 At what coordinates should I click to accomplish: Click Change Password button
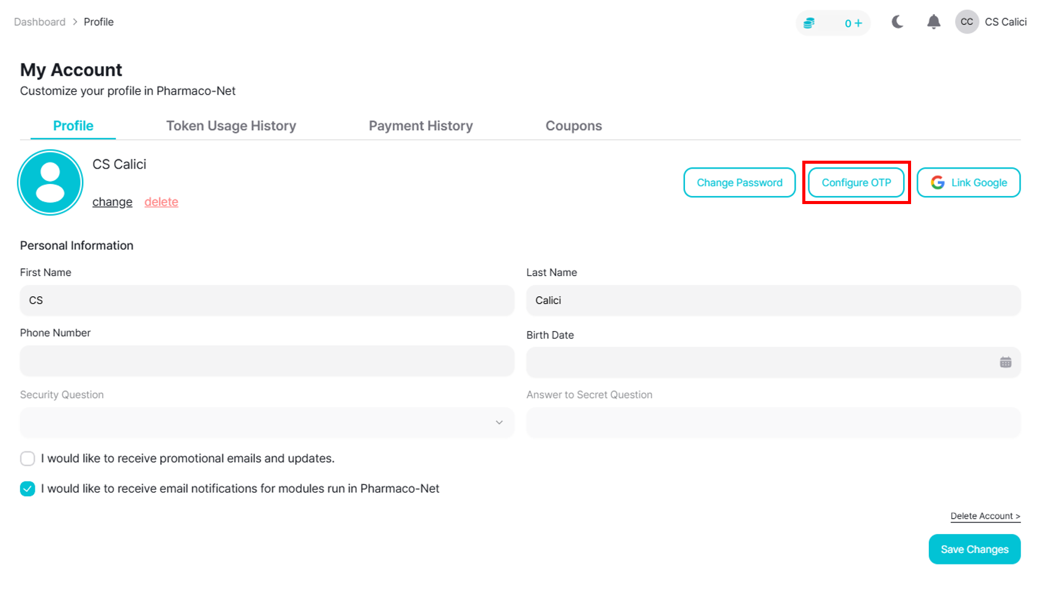pos(739,183)
